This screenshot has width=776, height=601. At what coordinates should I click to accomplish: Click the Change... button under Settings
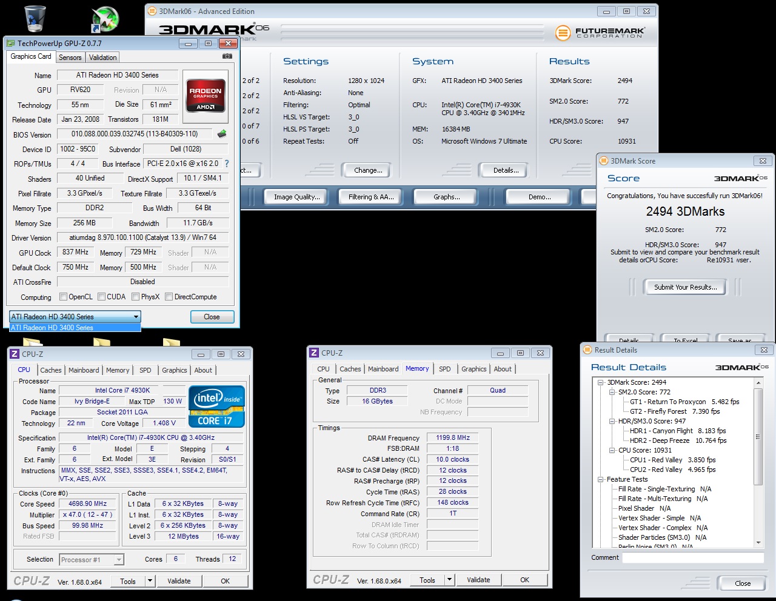point(368,170)
